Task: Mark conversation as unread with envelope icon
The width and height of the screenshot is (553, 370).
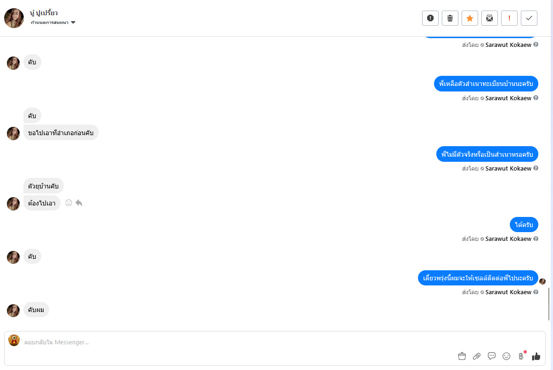Action: (x=490, y=18)
